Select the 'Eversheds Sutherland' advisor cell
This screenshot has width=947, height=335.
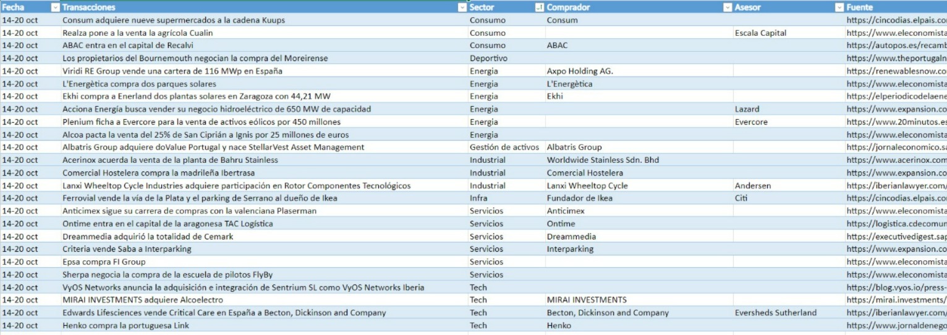point(789,313)
